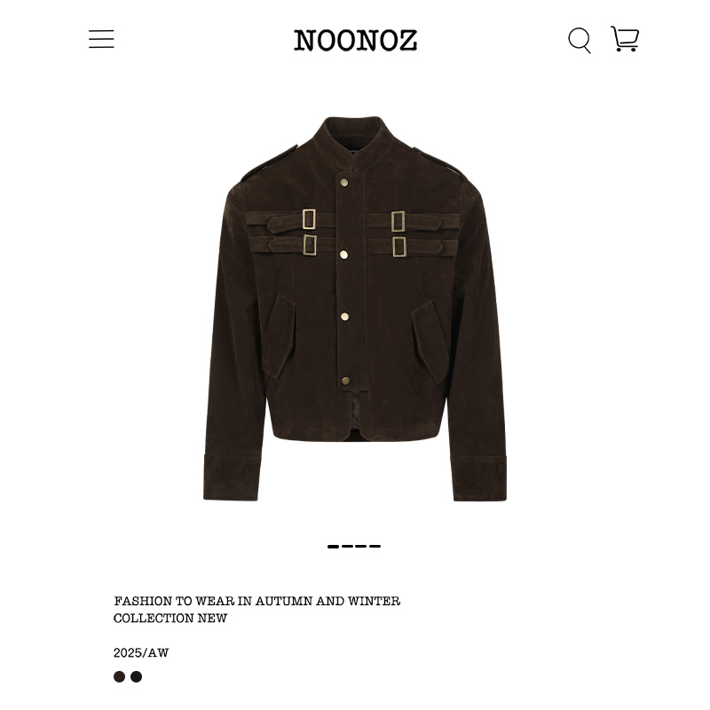This screenshot has width=710, height=710.
Task: Open the product title beginning with 'Fashion to wear'
Action: click(256, 610)
